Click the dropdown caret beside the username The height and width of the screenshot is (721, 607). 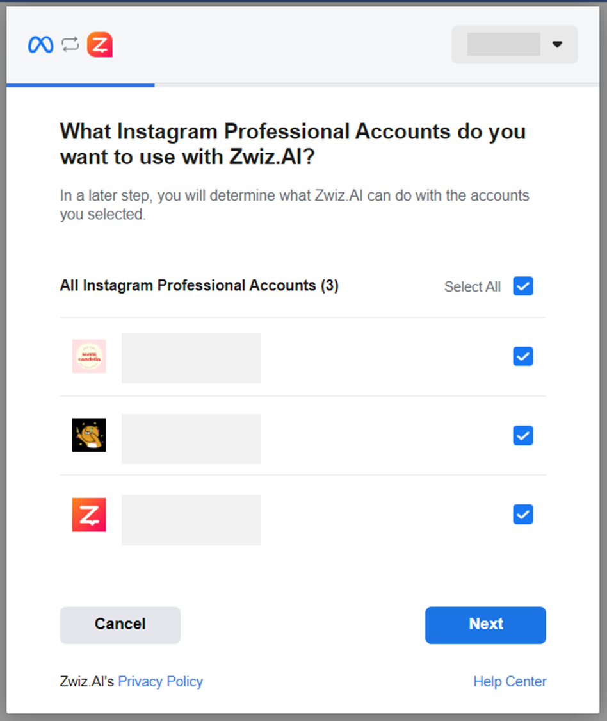[x=557, y=44]
